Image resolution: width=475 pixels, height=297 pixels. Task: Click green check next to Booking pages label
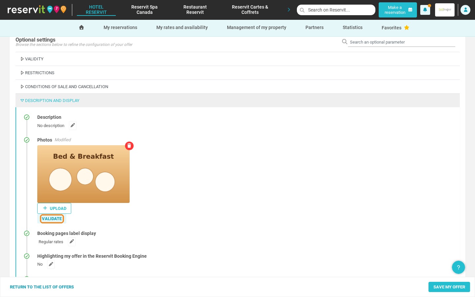pyautogui.click(x=27, y=233)
